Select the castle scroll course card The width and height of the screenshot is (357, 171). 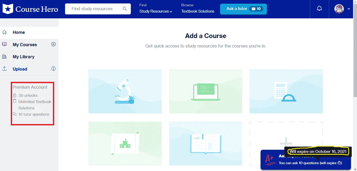125,143
